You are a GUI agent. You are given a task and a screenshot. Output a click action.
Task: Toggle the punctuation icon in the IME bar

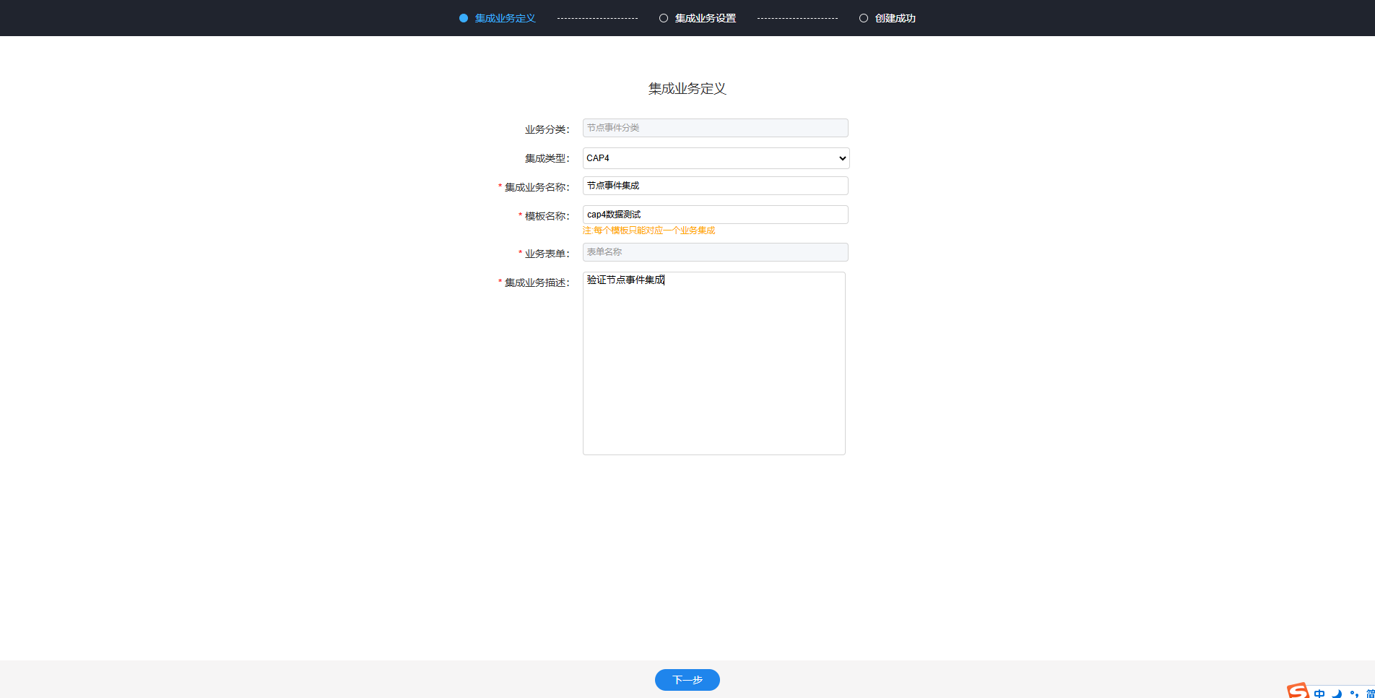pyautogui.click(x=1354, y=694)
